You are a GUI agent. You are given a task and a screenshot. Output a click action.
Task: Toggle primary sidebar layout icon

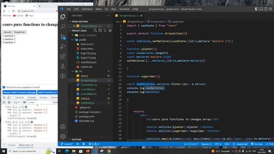click(x=256, y=9)
